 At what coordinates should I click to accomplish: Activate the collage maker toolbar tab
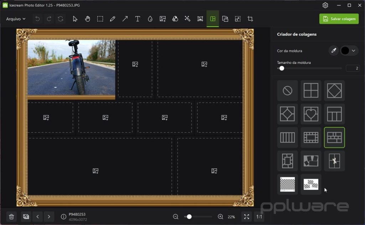point(212,19)
